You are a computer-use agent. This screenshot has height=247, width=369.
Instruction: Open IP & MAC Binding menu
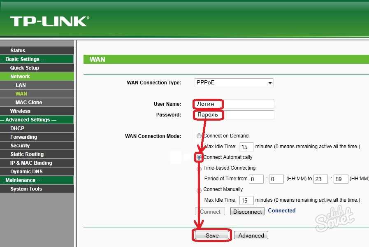point(37,163)
